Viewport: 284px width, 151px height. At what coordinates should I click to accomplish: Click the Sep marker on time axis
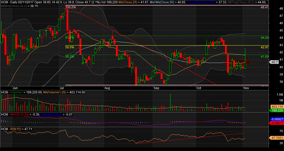coord(156,88)
